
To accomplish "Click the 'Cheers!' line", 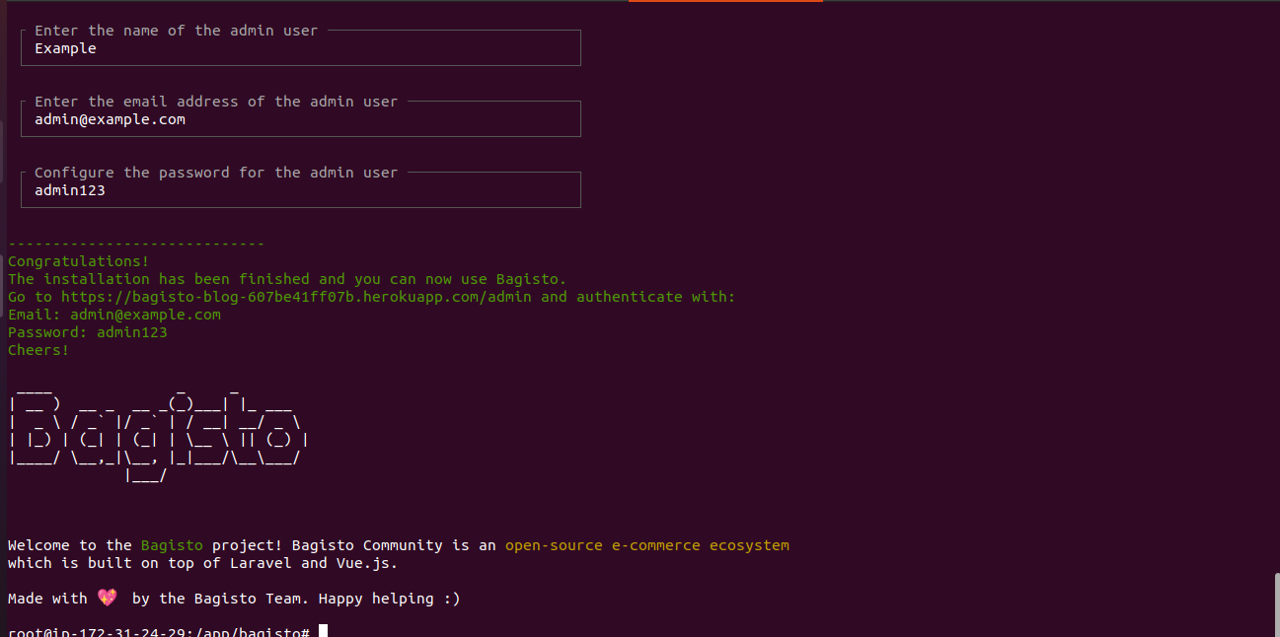I will point(38,350).
